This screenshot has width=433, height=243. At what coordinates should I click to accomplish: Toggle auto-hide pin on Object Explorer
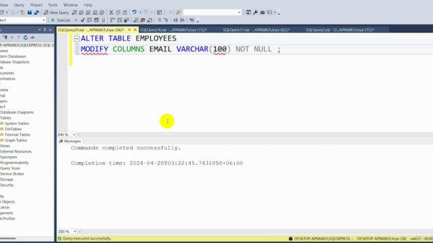(x=45, y=30)
